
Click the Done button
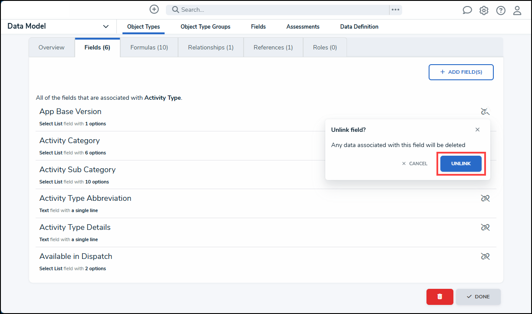point(478,297)
